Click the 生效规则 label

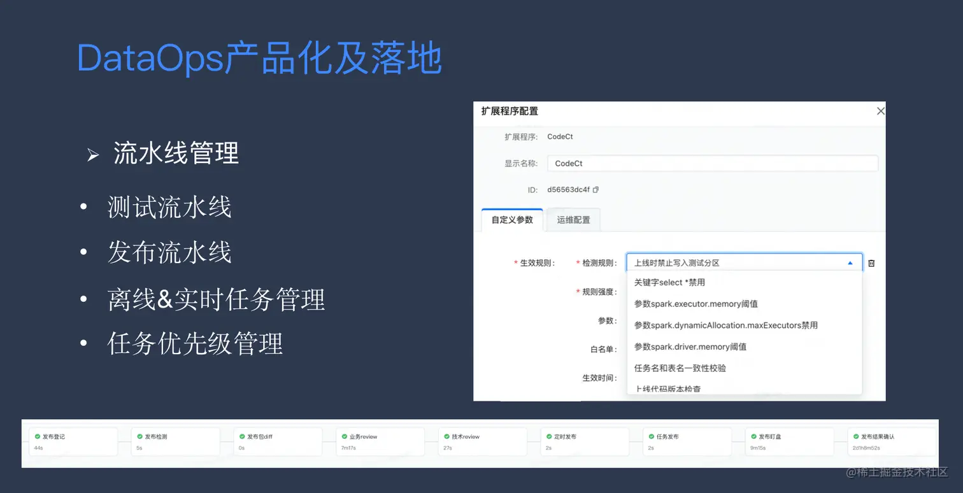point(537,263)
